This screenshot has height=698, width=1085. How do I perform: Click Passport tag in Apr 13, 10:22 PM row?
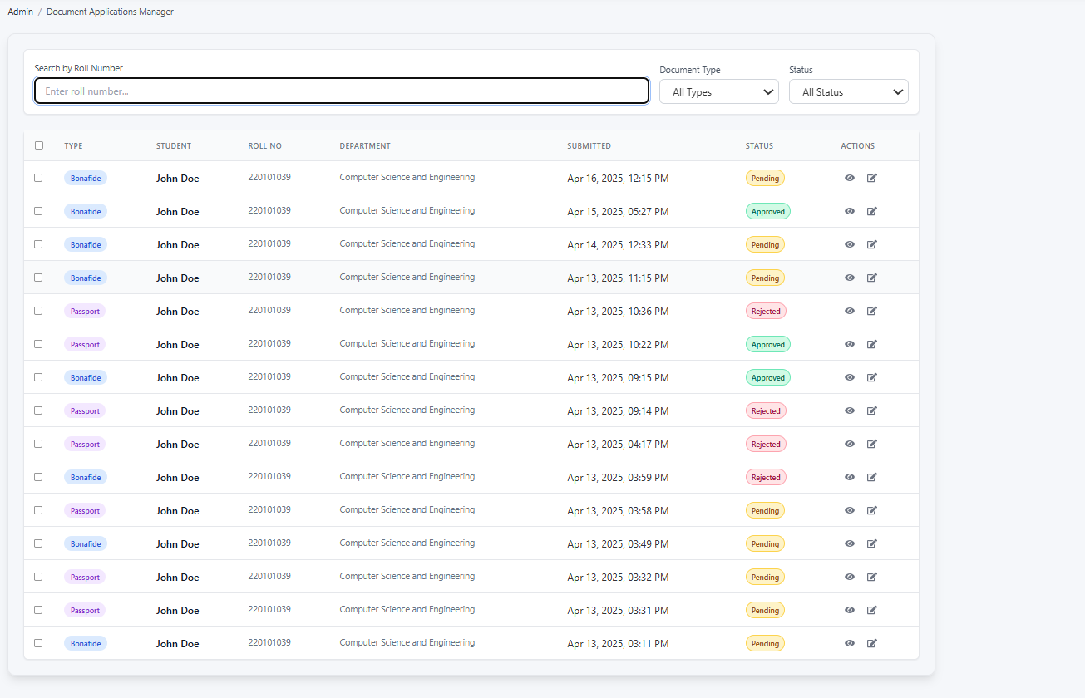tap(85, 344)
